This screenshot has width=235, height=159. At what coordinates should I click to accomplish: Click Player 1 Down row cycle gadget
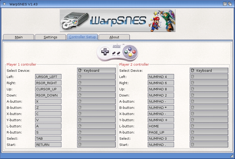click(x=96, y=95)
